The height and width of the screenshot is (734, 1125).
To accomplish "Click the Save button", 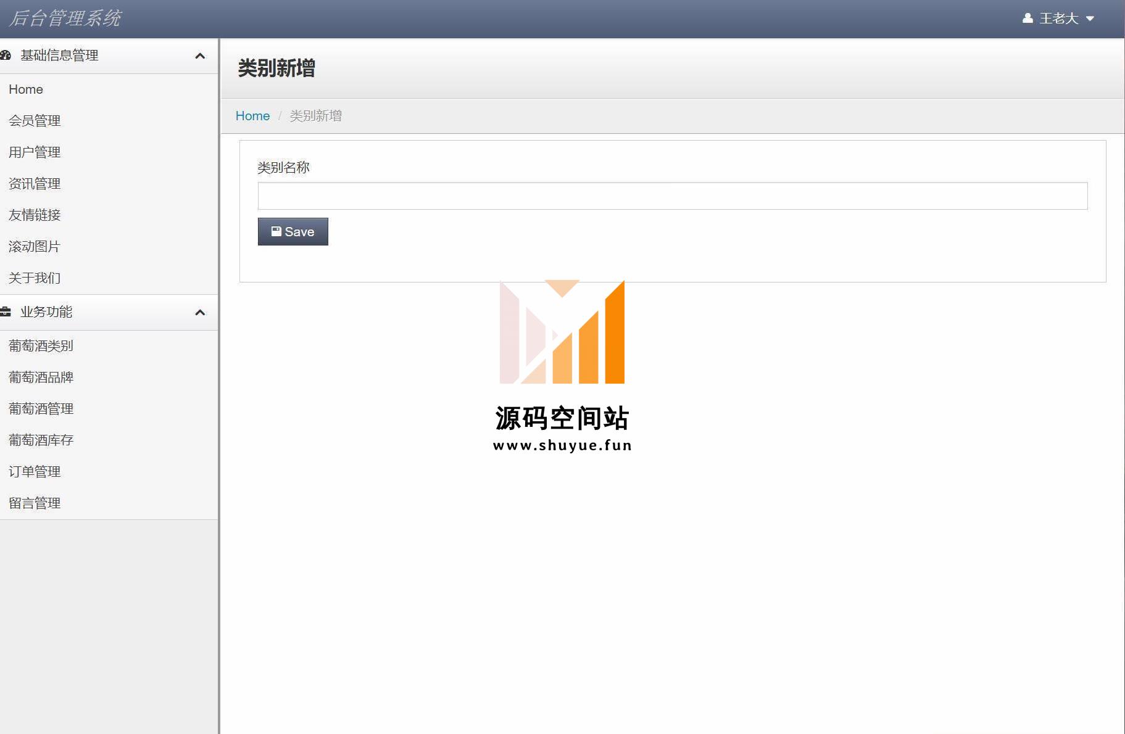I will 293,231.
